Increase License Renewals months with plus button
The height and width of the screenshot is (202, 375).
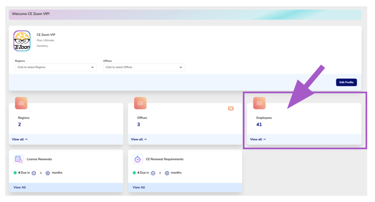coord(48,173)
